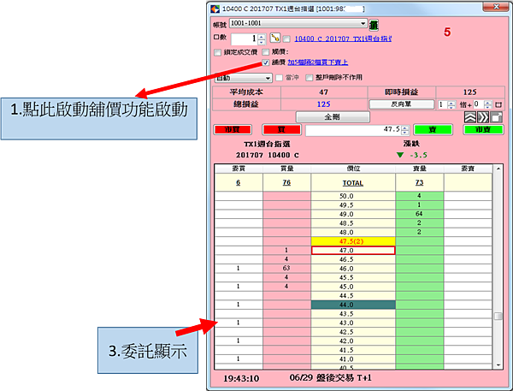This screenshot has height=391, width=513.
Task: Click the 委買 order 1 at price 43.0
Action: (x=239, y=323)
